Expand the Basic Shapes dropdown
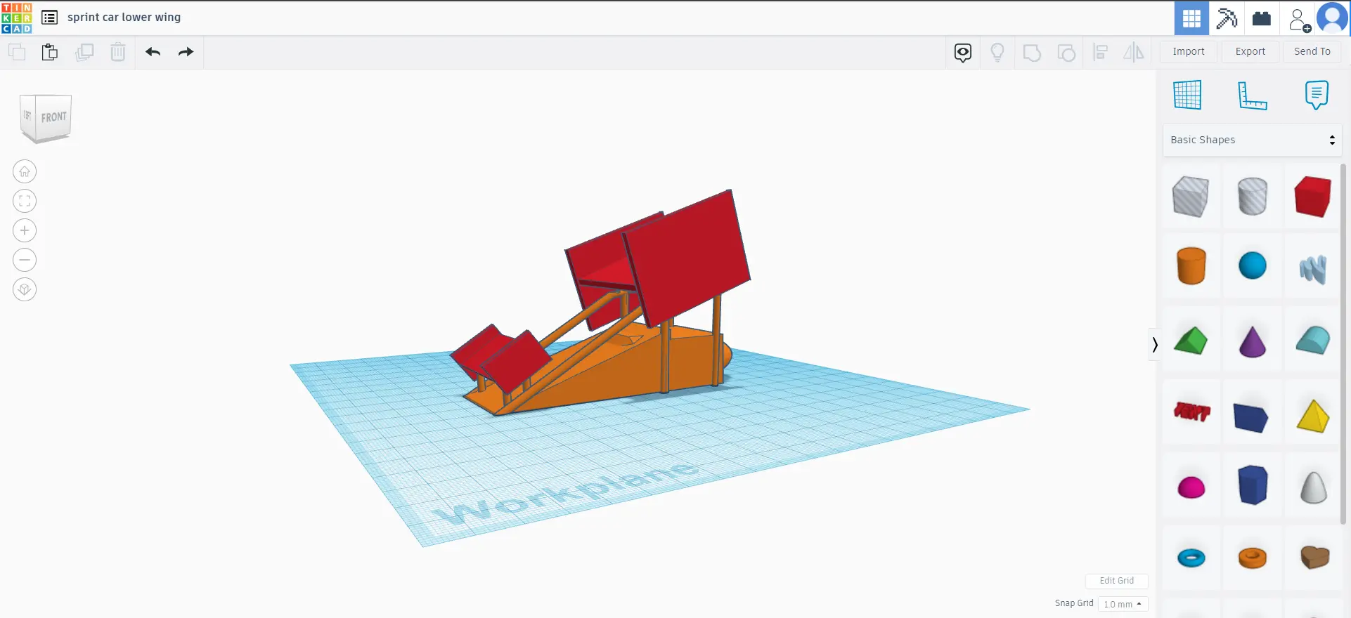 pyautogui.click(x=1252, y=140)
